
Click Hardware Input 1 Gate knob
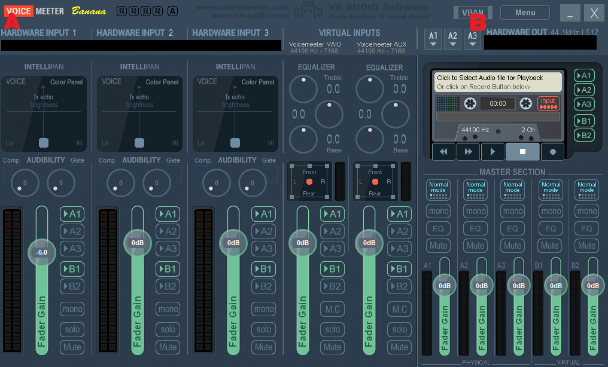click(61, 183)
